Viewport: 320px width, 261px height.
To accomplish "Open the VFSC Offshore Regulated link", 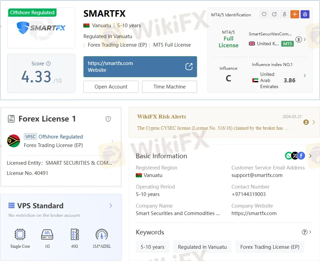I will click(60, 136).
